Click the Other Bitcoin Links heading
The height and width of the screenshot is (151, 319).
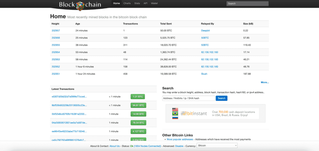[177, 135]
